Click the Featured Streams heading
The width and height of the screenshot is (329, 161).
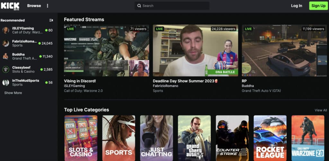coord(84,20)
